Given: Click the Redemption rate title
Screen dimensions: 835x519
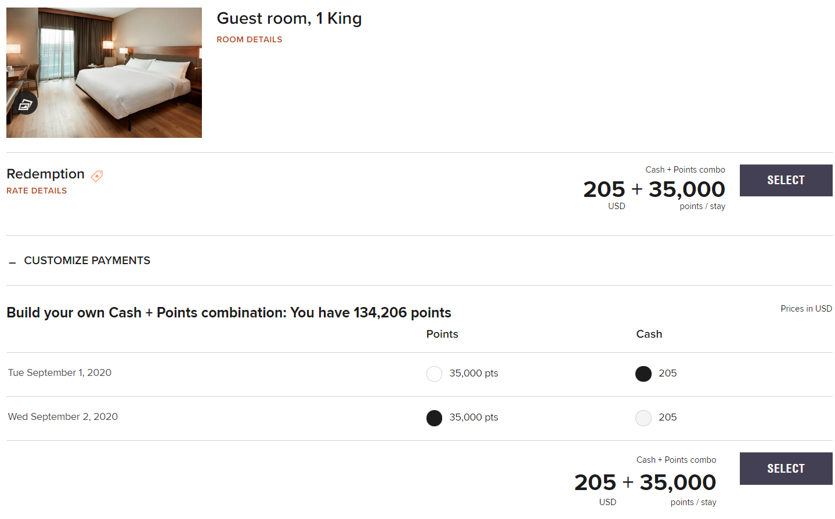Looking at the screenshot, I should click(45, 174).
